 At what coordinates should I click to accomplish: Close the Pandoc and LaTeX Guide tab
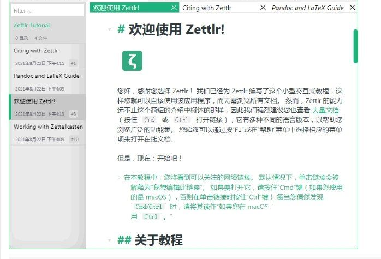pos(352,8)
